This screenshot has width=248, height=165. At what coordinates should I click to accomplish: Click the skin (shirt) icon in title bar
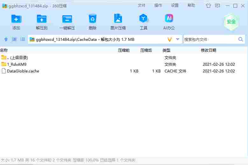pyautogui.click(x=209, y=6)
